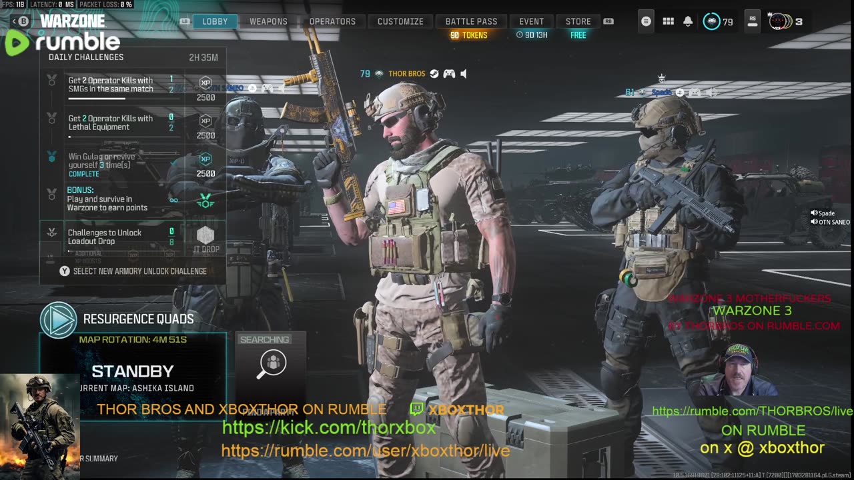The height and width of the screenshot is (480, 854).
Task: Open the Customize tab
Action: click(x=400, y=21)
